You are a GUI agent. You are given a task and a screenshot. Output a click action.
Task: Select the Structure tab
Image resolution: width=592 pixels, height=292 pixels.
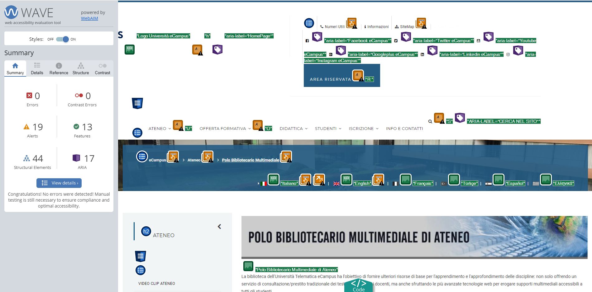pyautogui.click(x=81, y=69)
